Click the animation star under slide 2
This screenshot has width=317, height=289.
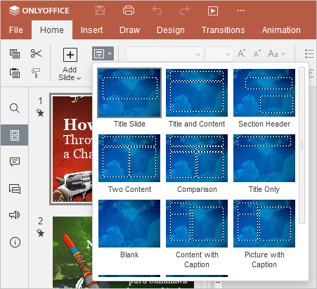pos(40,233)
